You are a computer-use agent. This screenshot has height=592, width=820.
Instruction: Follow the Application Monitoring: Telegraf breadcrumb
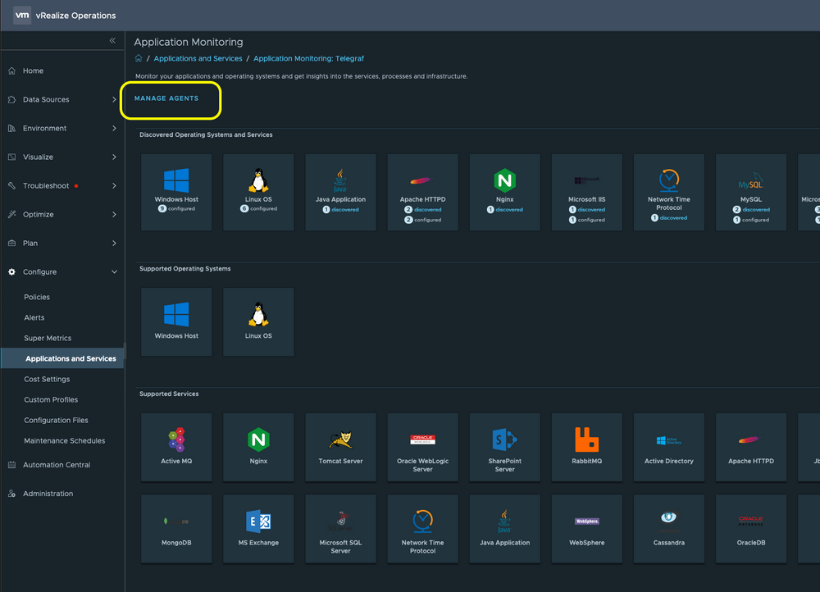tap(308, 58)
